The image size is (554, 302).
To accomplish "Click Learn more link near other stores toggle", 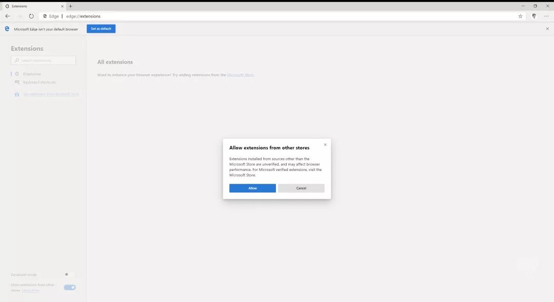I will (30, 290).
